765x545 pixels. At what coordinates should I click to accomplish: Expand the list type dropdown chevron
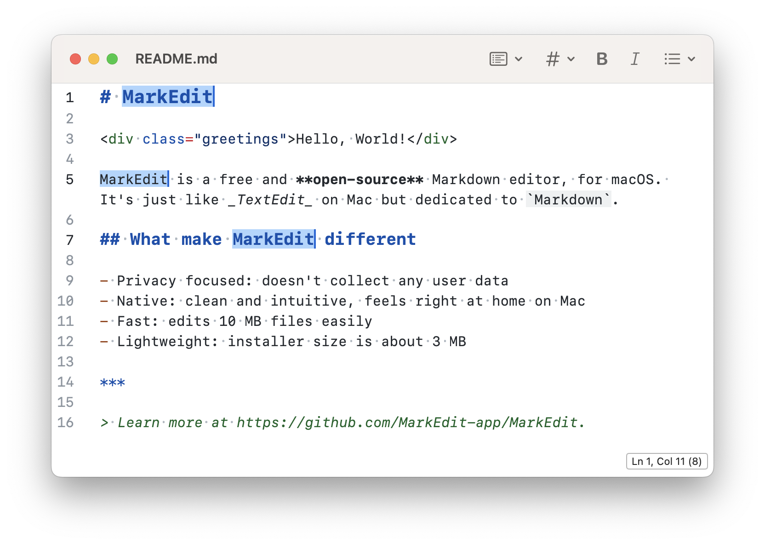click(691, 59)
